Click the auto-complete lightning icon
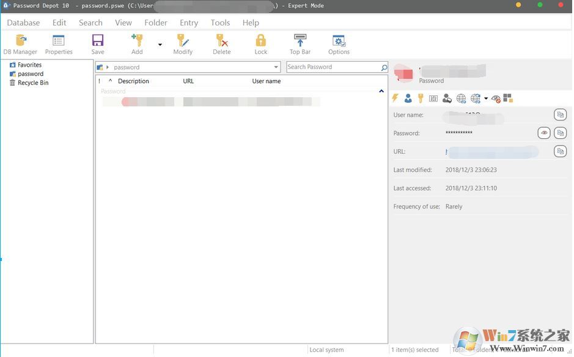Image resolution: width=574 pixels, height=357 pixels. tap(395, 98)
